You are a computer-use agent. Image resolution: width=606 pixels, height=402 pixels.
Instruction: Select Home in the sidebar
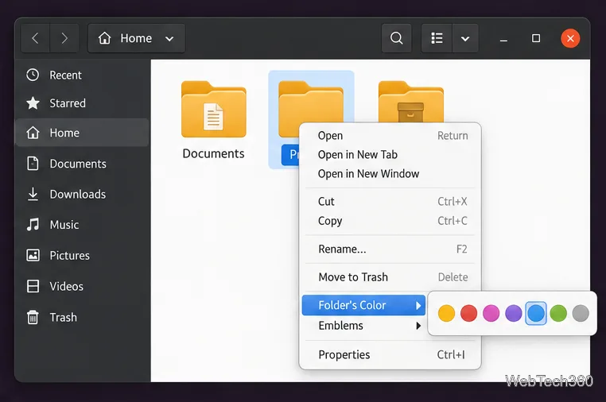point(82,133)
